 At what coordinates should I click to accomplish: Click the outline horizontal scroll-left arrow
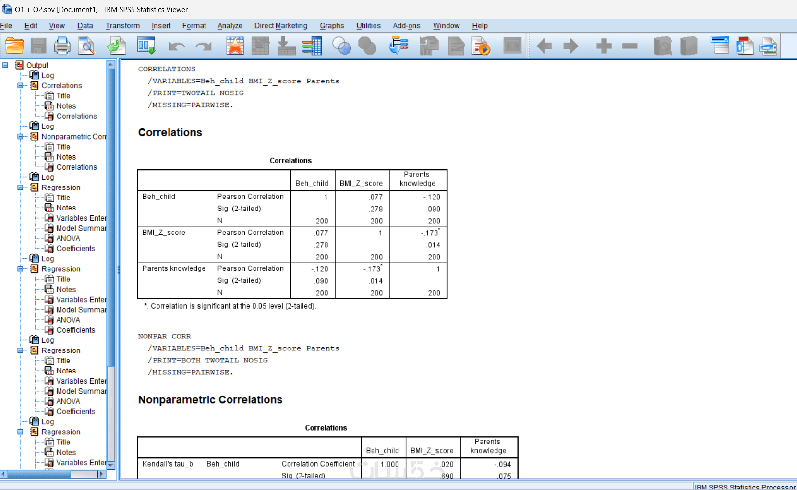coord(3,474)
